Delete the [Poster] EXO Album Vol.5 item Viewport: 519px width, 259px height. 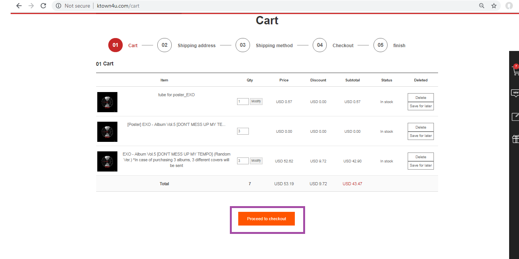click(x=421, y=127)
